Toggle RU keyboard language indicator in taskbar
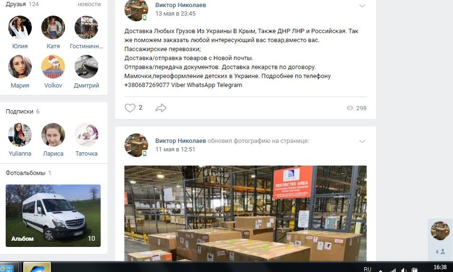This screenshot has height=272, width=453. (368, 269)
